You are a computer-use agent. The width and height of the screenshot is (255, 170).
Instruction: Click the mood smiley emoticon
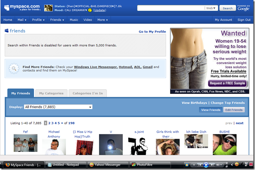click(x=90, y=10)
